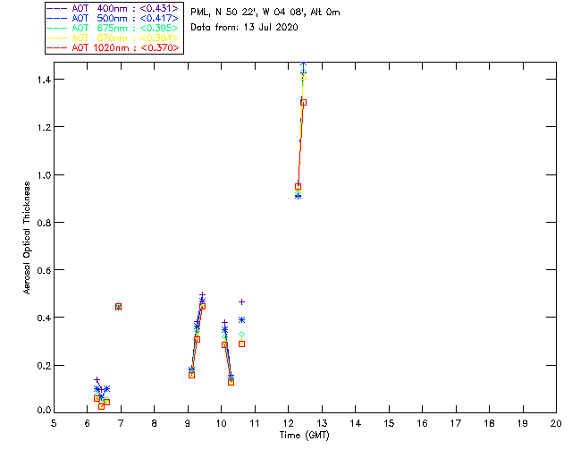Click the isolated blue asterisk marker near 10.6 GMT
Screen dimensions: 572x458
pos(241,320)
